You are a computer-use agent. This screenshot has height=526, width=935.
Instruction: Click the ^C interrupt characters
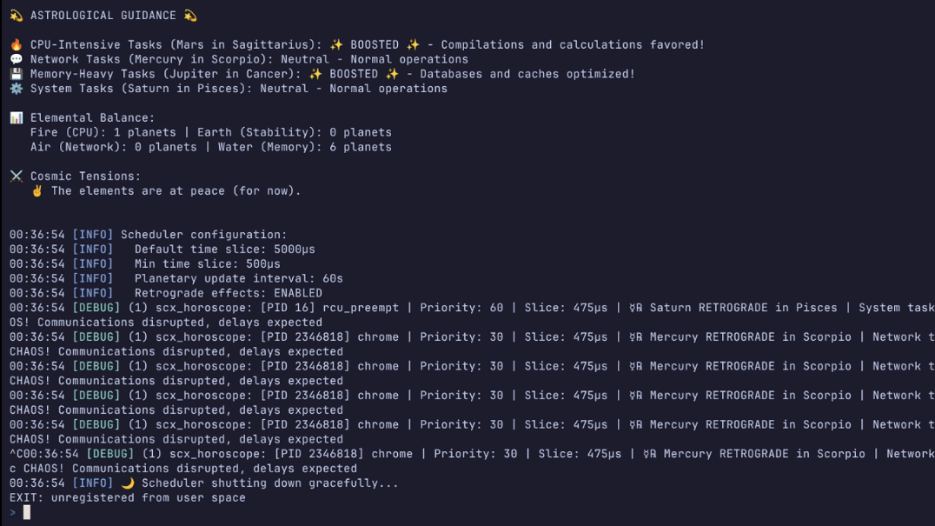tap(17, 454)
